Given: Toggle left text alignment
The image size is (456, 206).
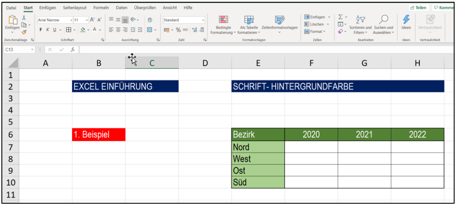Looking at the screenshot, I should [x=111, y=30].
